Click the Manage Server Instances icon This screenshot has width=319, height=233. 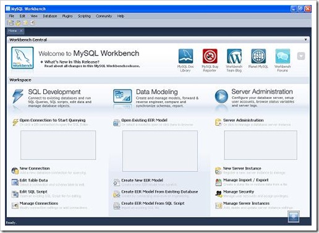pos(218,205)
